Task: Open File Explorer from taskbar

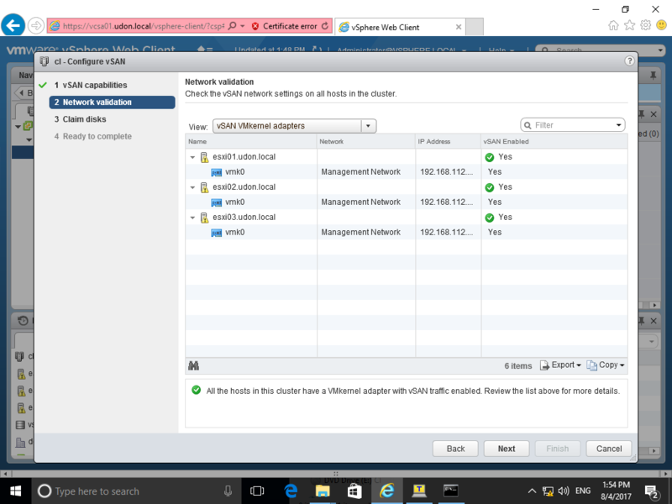Action: pyautogui.click(x=323, y=491)
